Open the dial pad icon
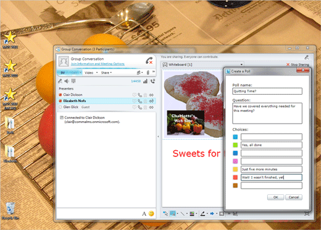321x230 pixels. coord(73,81)
